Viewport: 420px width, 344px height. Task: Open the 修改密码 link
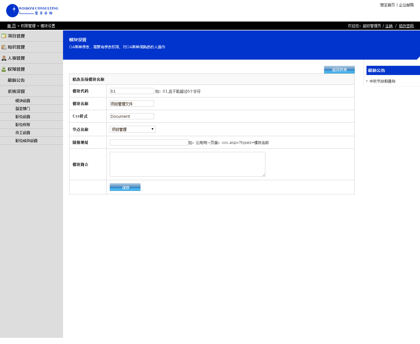click(x=406, y=26)
